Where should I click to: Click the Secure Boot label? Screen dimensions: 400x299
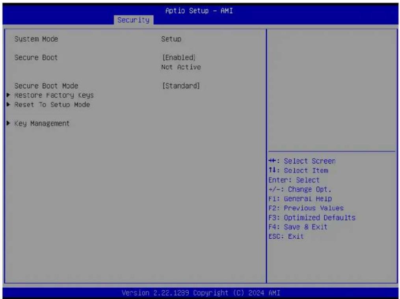(36, 58)
